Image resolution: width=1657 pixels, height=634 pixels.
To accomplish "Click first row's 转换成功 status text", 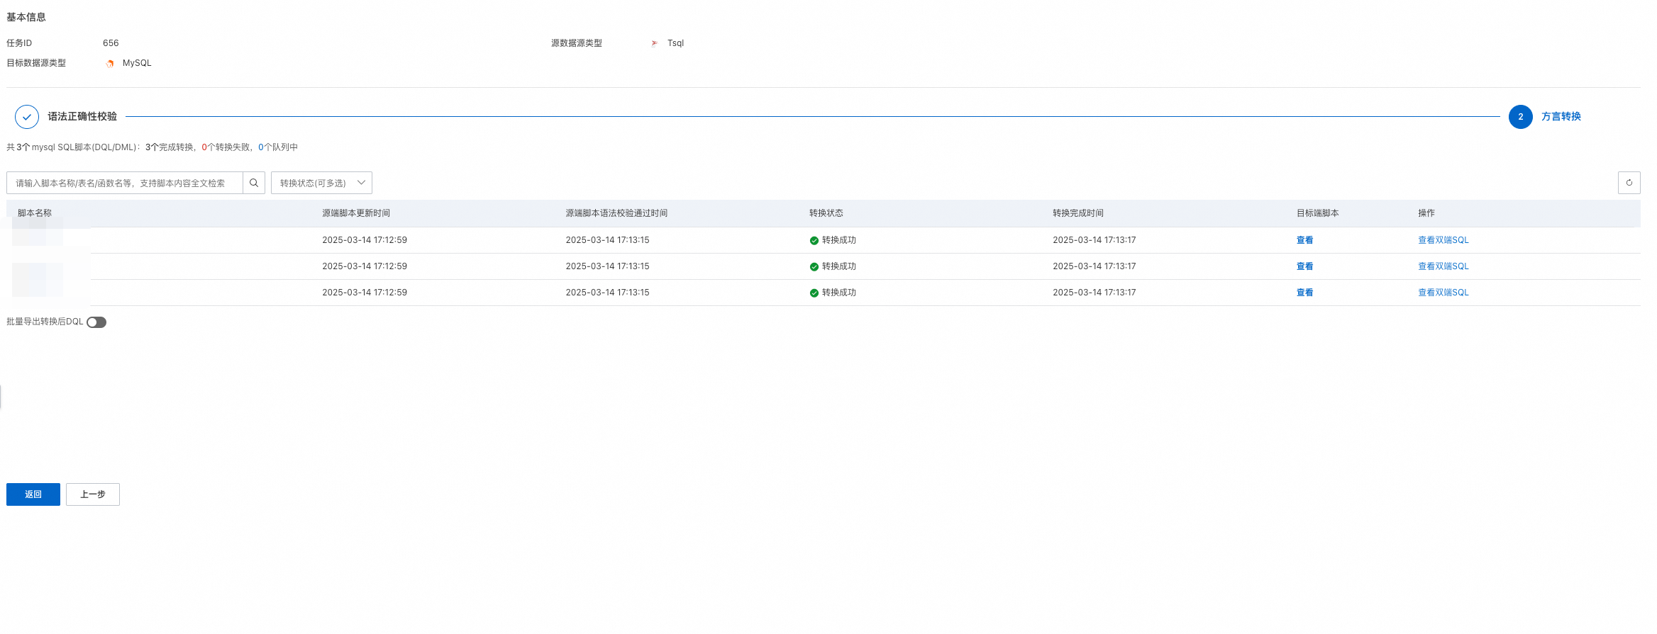I will point(839,240).
